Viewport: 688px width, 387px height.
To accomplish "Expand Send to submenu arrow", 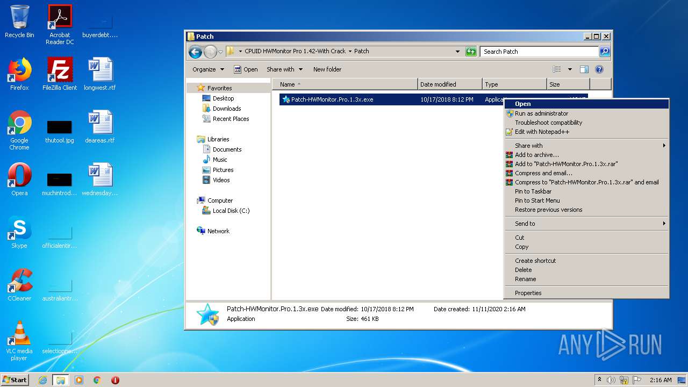I will pyautogui.click(x=664, y=224).
